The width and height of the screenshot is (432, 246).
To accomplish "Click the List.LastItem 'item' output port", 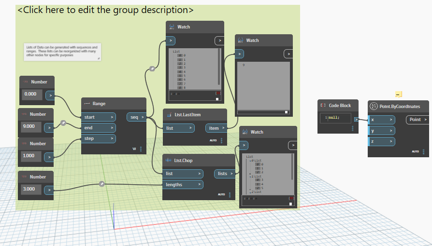I will click(216, 128).
